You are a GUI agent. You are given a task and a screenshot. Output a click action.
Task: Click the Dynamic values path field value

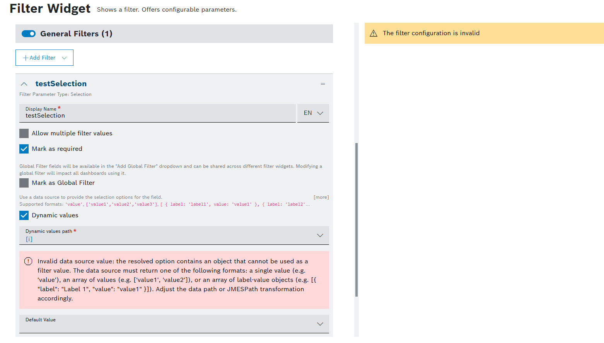(x=29, y=239)
